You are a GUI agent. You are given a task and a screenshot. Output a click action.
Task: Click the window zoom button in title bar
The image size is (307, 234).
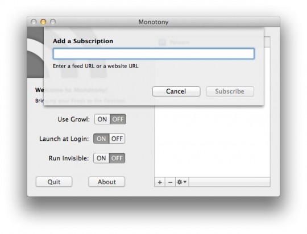[x=53, y=22]
